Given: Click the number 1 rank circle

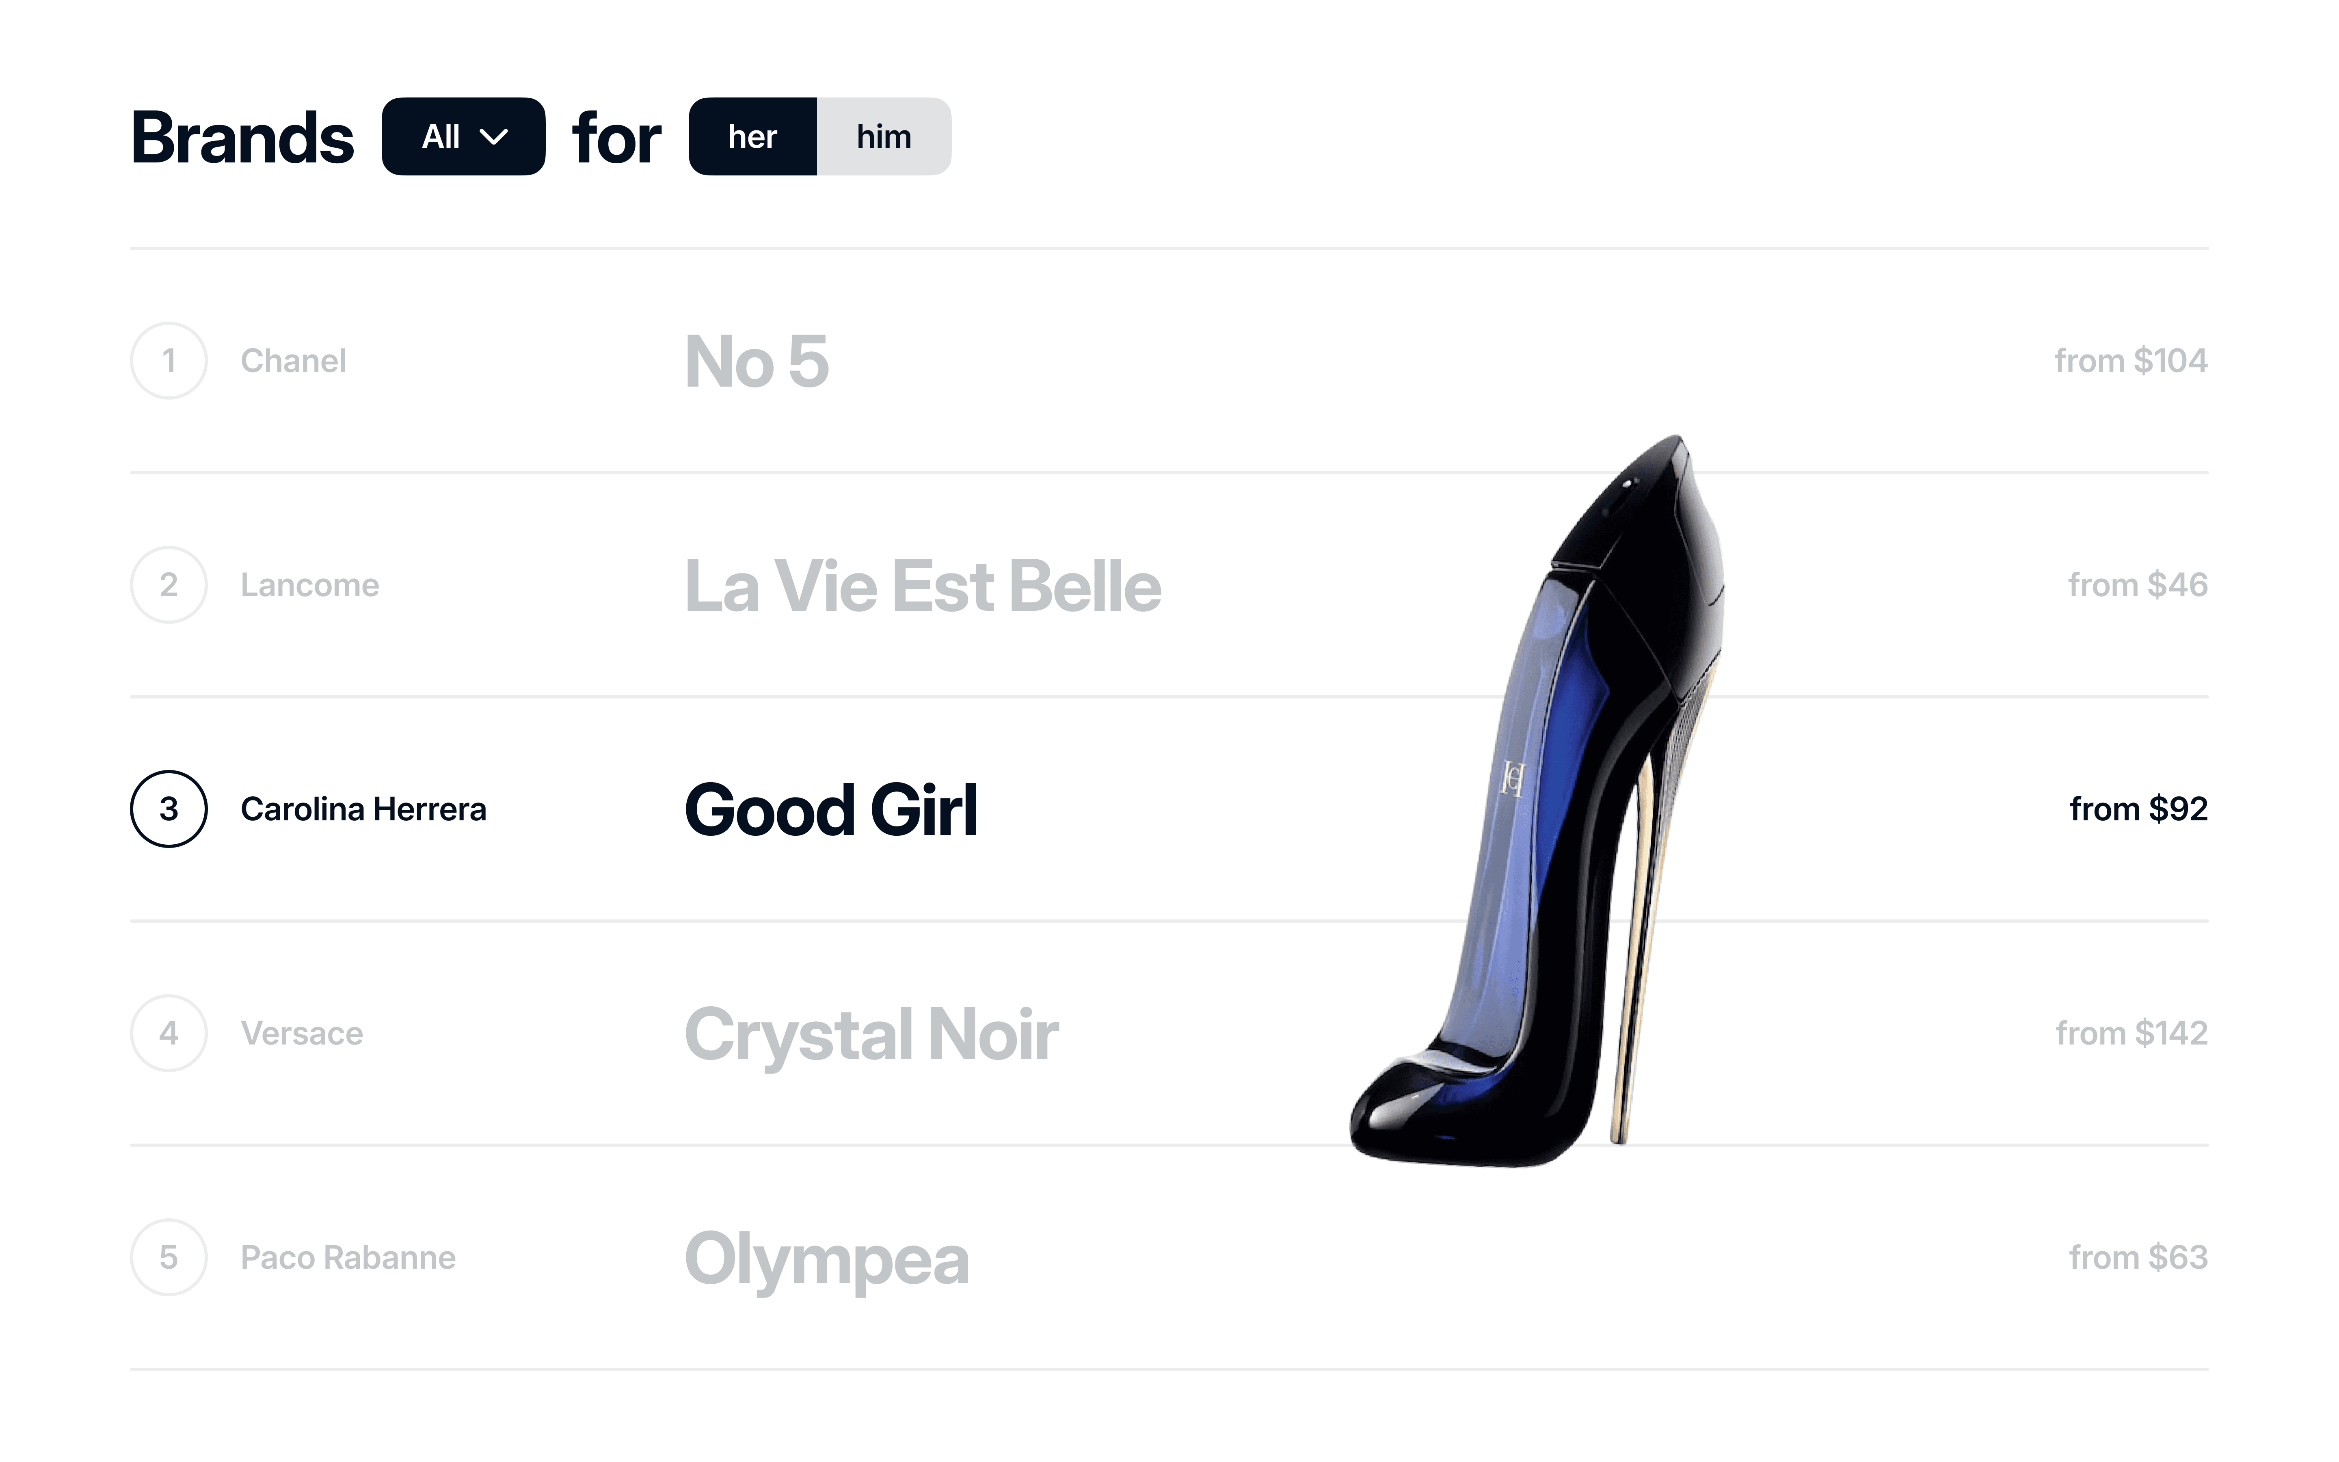Looking at the screenshot, I should [x=169, y=361].
